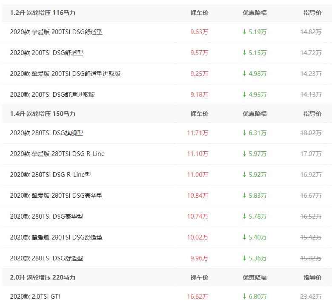Viewport: 332px width, 306px height.
Task: Click the 9.18万 bare car price
Action: pos(199,94)
